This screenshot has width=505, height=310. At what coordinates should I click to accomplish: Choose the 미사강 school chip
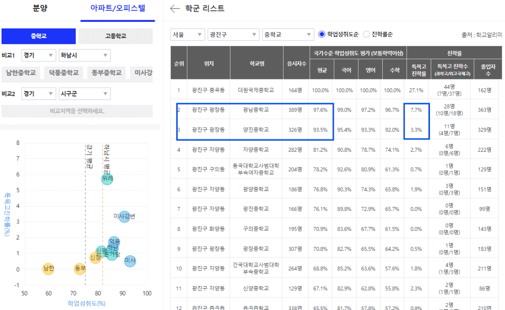click(141, 73)
